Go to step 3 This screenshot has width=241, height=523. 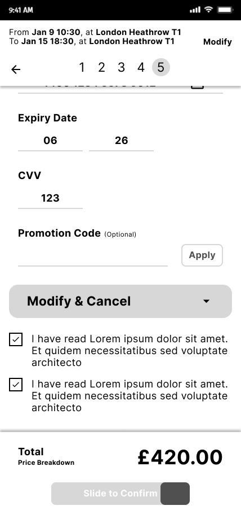pyautogui.click(x=121, y=68)
